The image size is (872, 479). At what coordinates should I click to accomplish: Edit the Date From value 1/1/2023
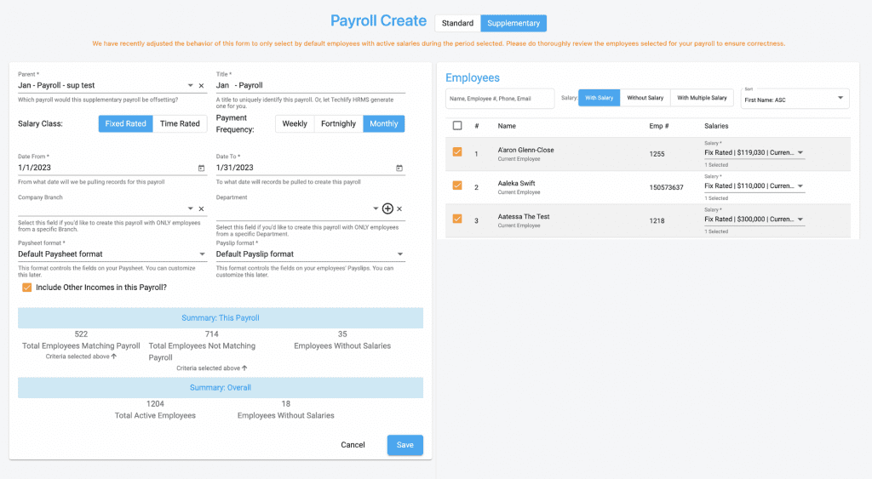34,168
